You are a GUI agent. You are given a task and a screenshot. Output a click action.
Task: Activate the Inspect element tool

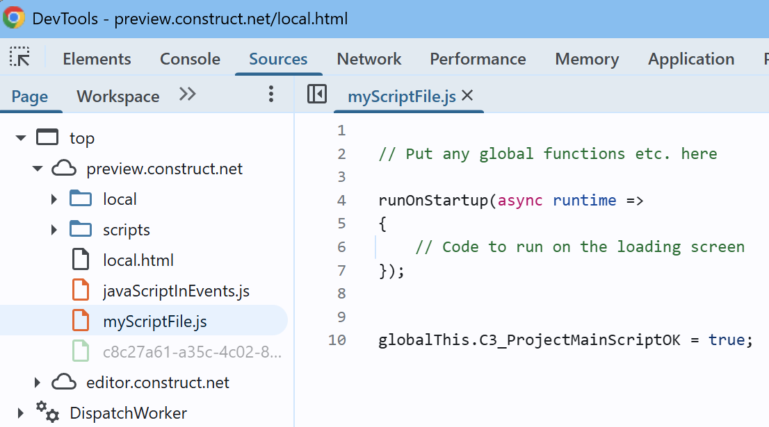[19, 58]
